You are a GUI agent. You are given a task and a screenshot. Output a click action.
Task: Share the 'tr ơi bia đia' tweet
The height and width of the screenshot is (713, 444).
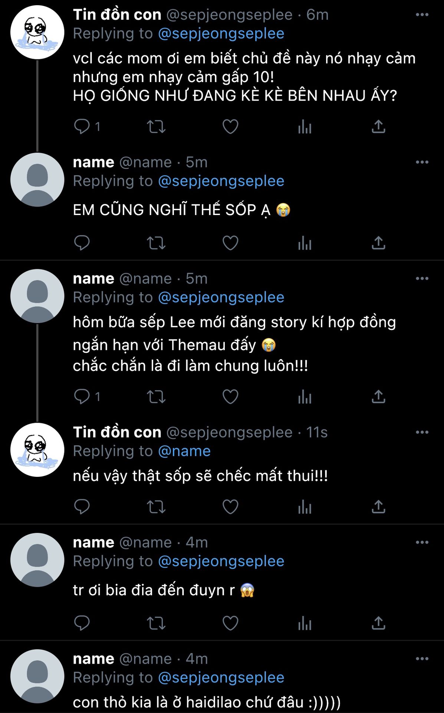378,623
